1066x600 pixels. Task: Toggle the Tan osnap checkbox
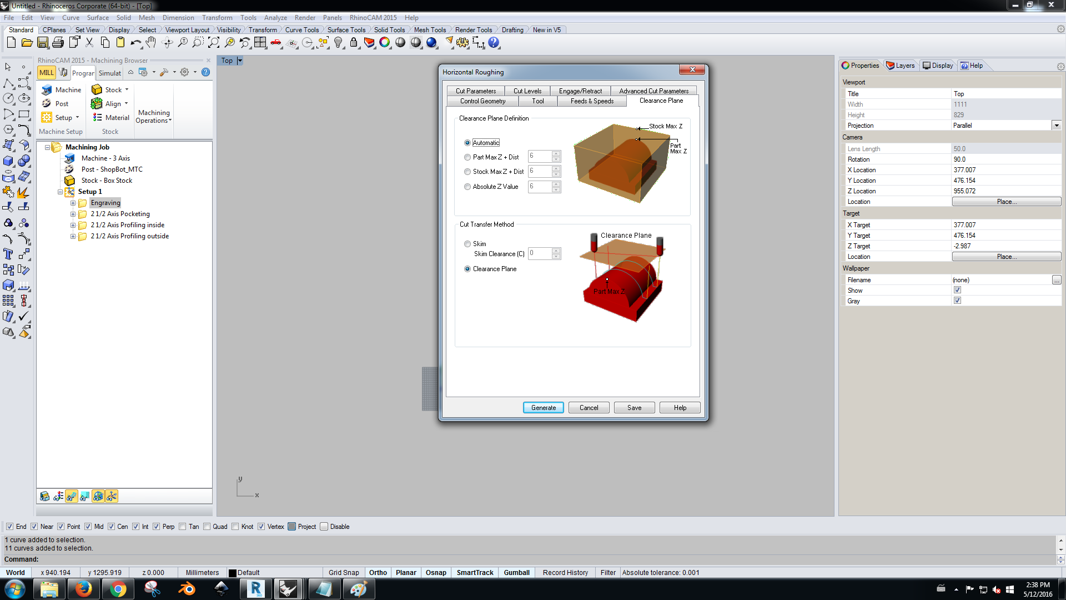click(x=182, y=527)
